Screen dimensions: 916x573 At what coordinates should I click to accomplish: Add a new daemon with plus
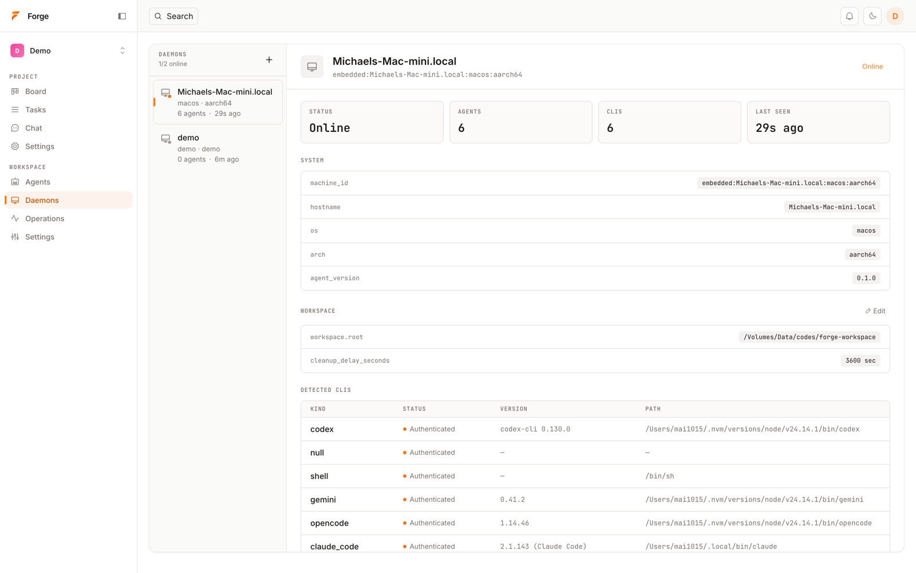coord(269,60)
